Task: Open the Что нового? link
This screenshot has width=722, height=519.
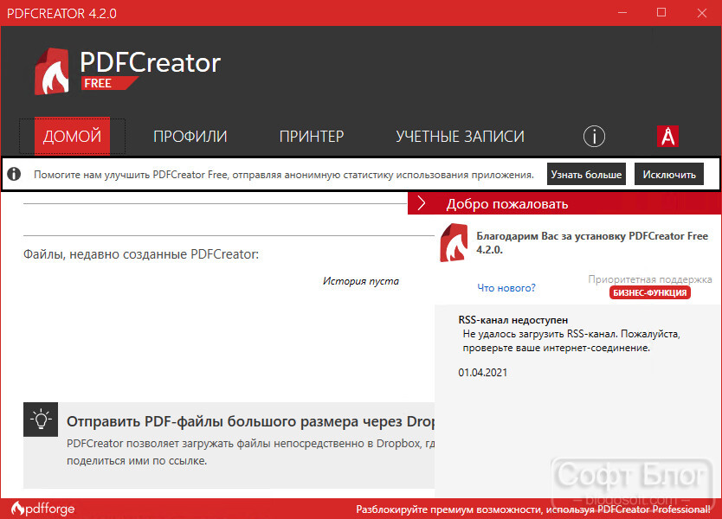Action: pos(506,288)
